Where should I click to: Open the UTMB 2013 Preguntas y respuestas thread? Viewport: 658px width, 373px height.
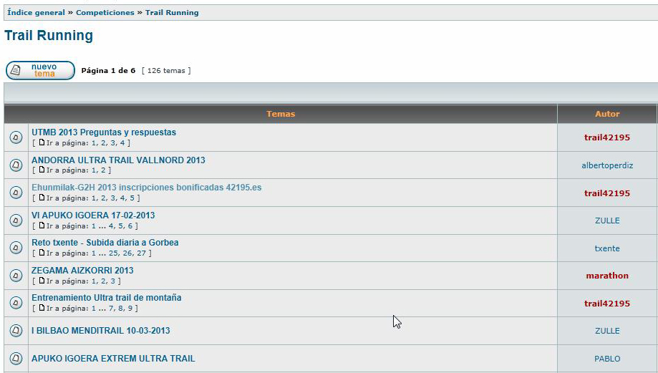(x=104, y=132)
